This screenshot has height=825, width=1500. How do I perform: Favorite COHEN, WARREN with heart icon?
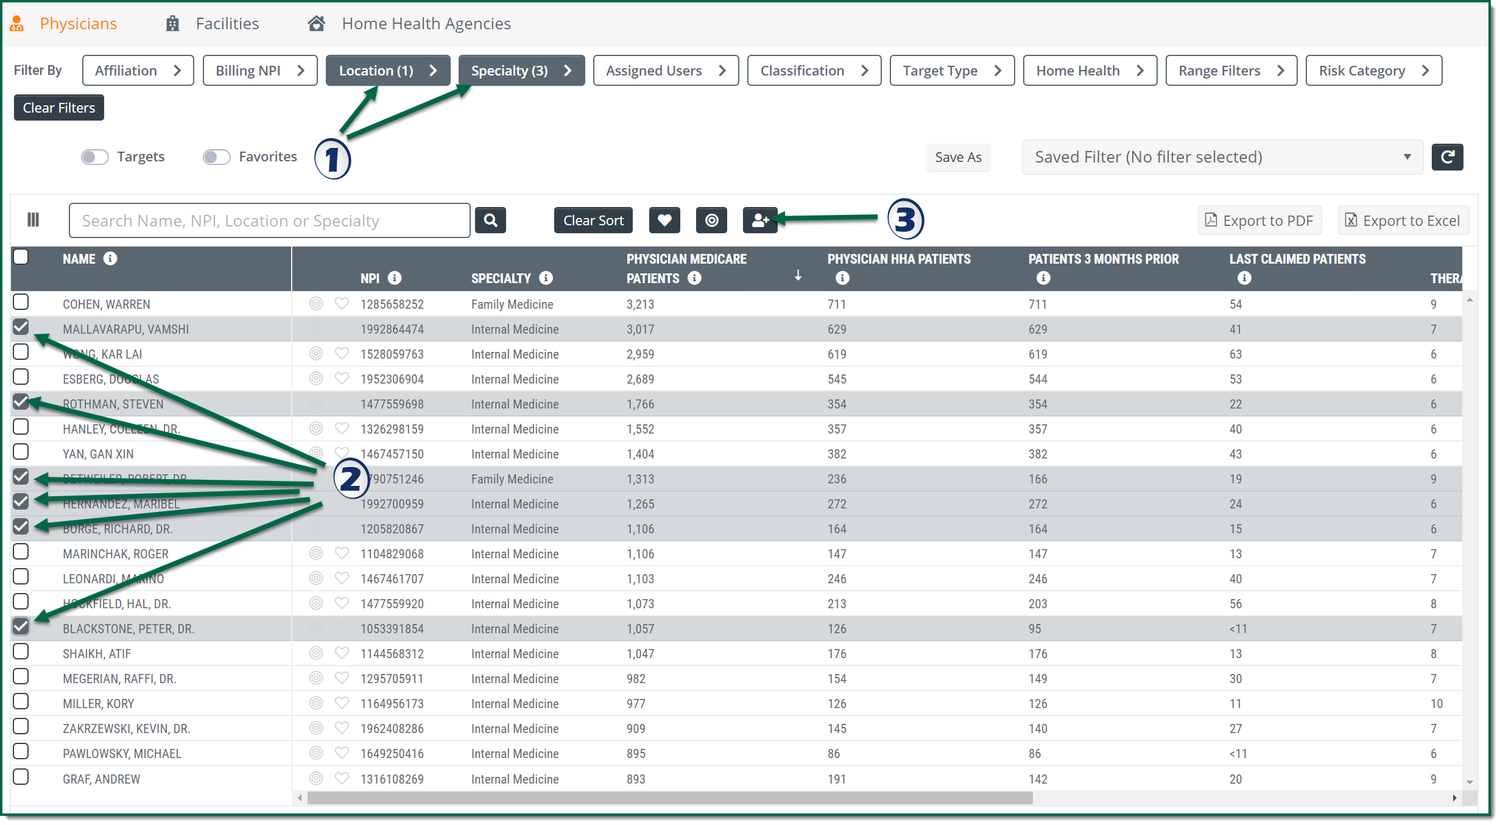point(342,304)
